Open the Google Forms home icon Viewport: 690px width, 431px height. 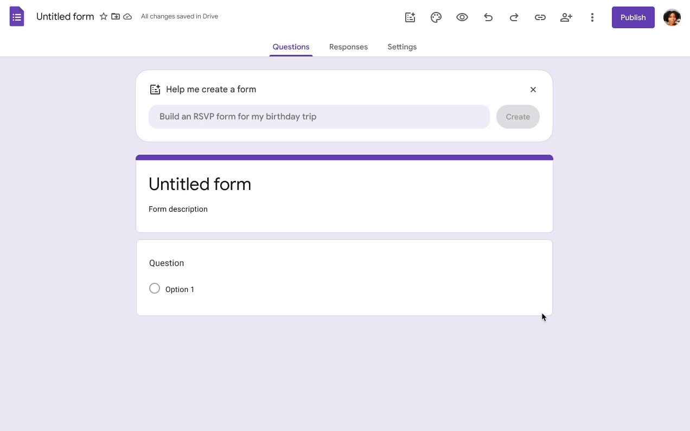pos(17,17)
